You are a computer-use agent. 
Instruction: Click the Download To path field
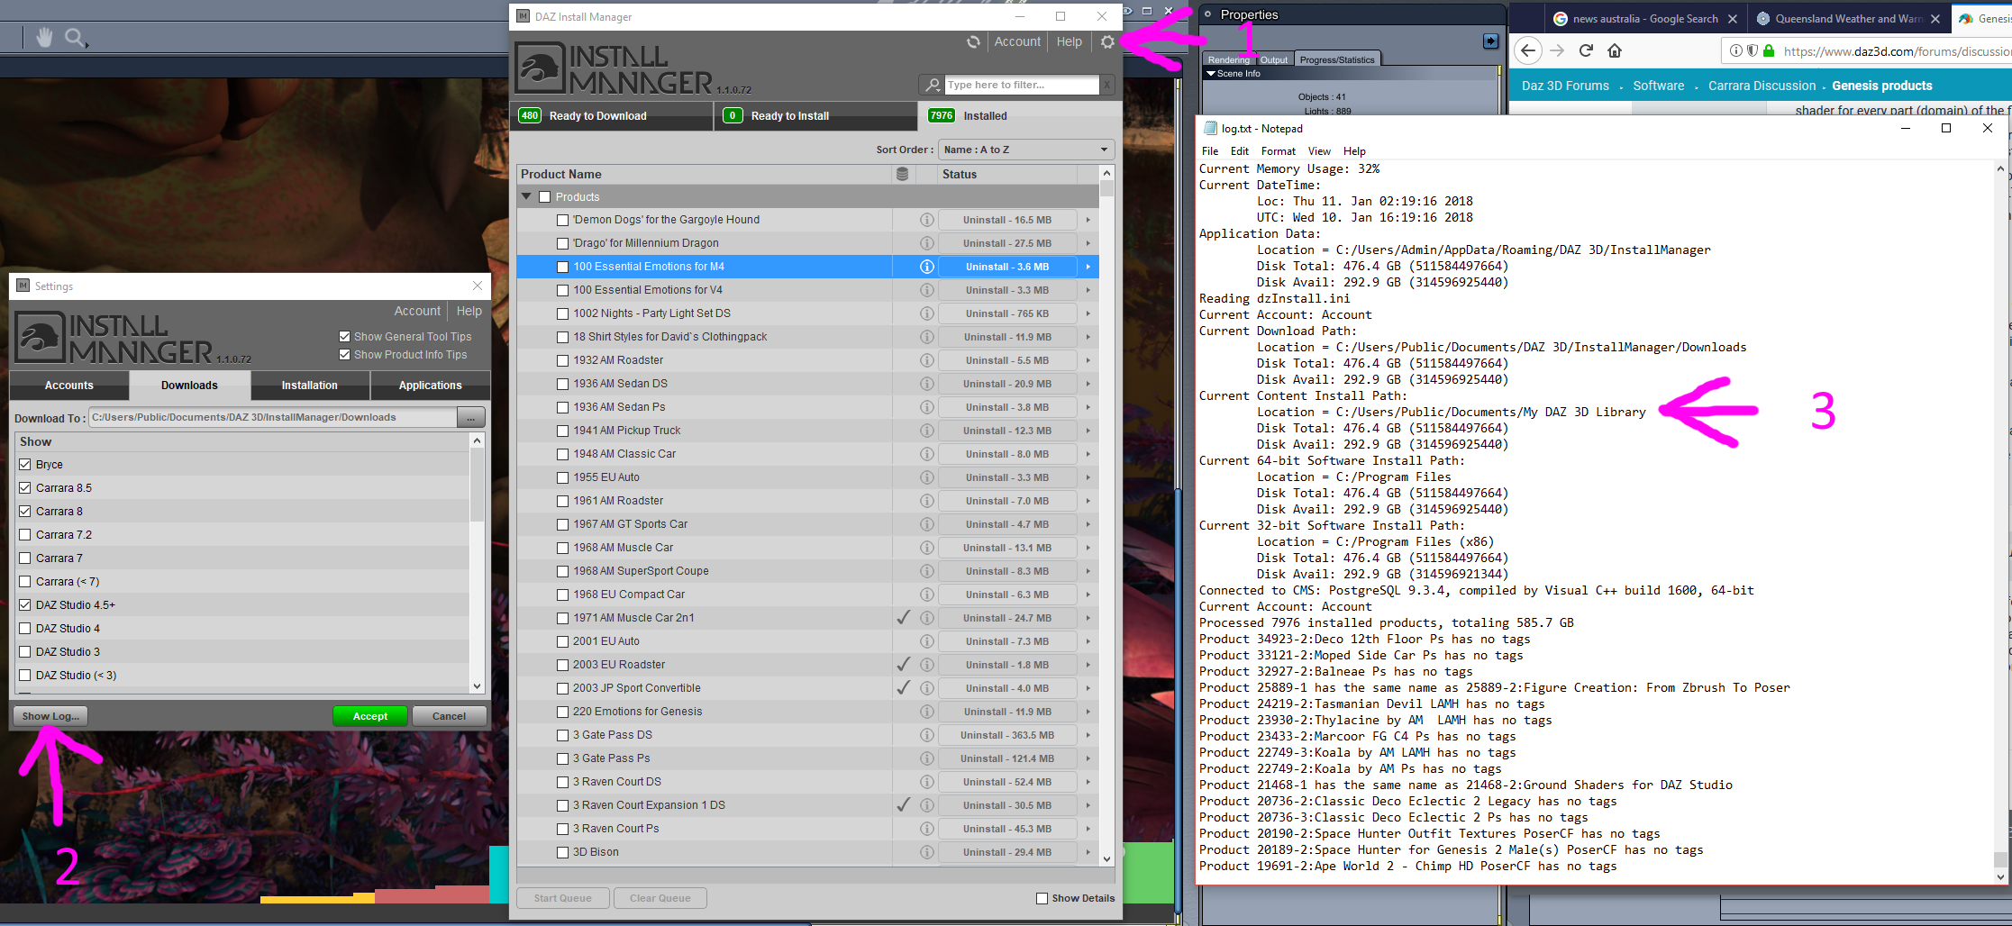272,417
